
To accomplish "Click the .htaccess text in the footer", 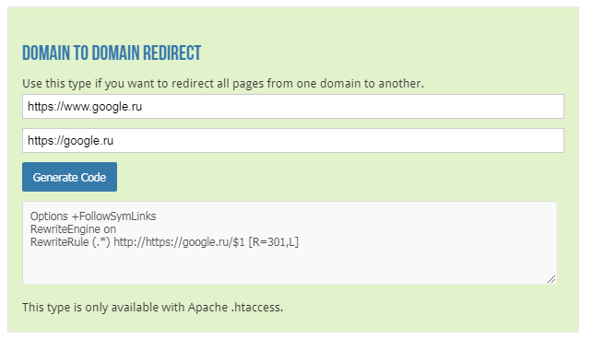I will [256, 307].
